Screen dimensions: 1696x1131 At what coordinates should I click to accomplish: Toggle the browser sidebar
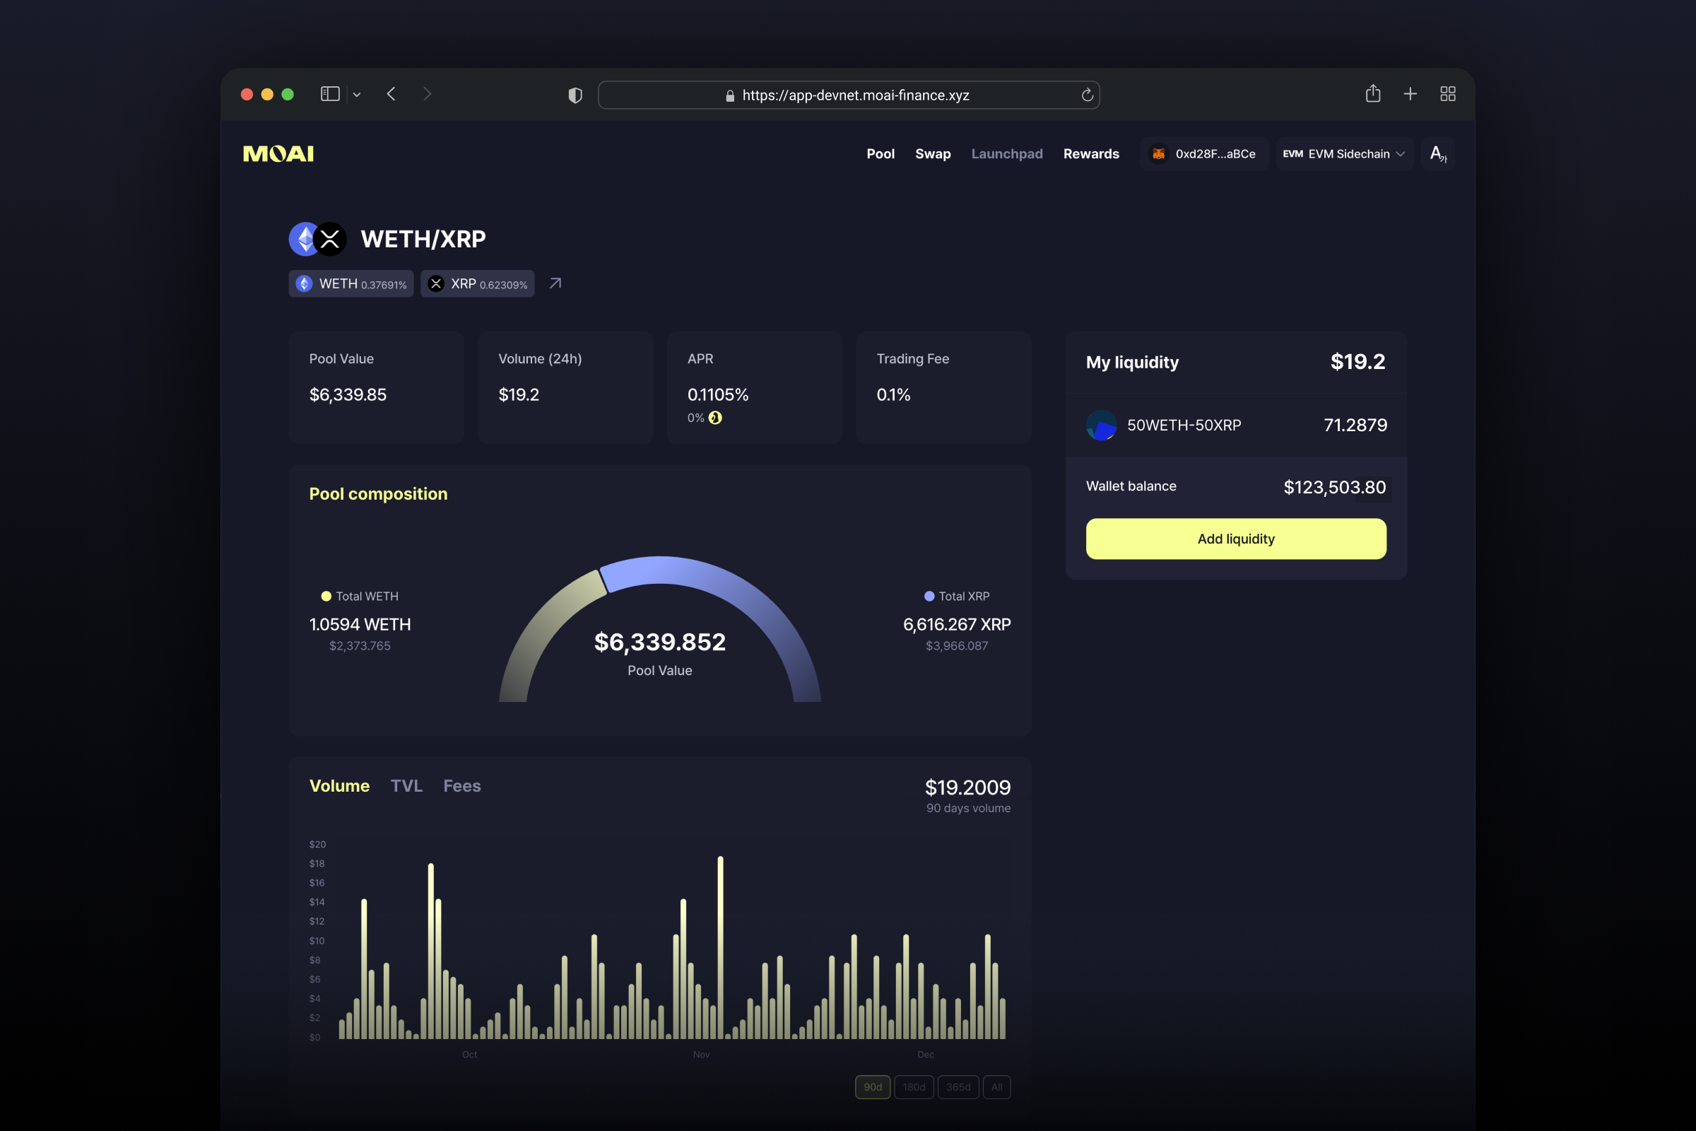329,94
